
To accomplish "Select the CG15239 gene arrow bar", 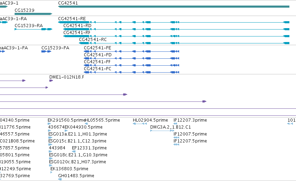I will [x=33, y=14].
